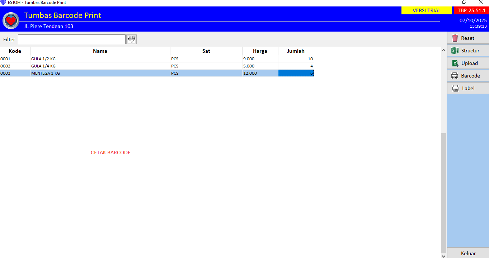This screenshot has height=258, width=489.
Task: Click the scrollbar down arrow
Action: (444, 255)
